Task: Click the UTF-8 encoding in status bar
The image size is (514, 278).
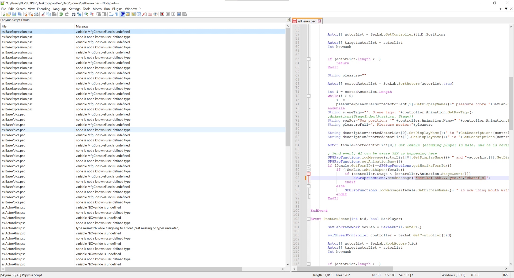Action: [475, 275]
